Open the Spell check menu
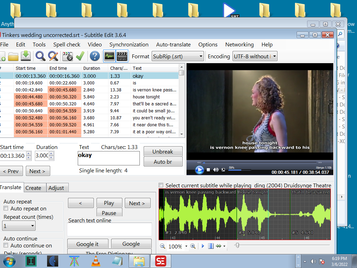 pos(67,45)
